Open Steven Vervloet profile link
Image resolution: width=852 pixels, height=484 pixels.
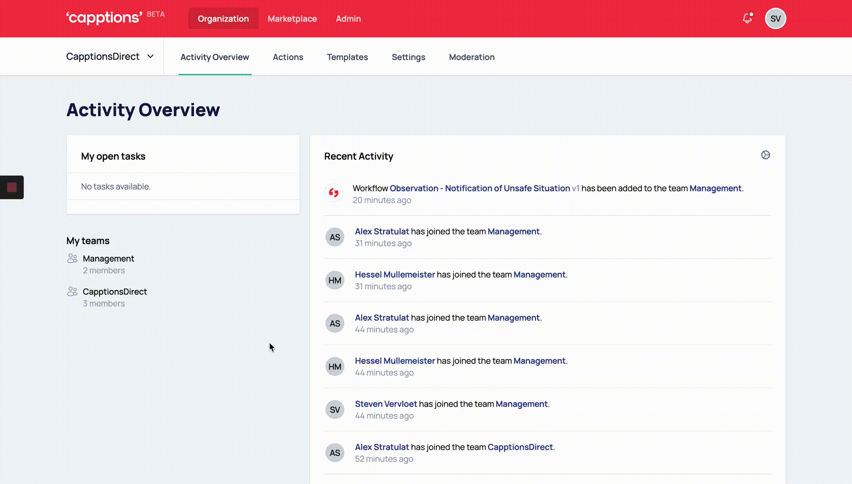click(386, 404)
